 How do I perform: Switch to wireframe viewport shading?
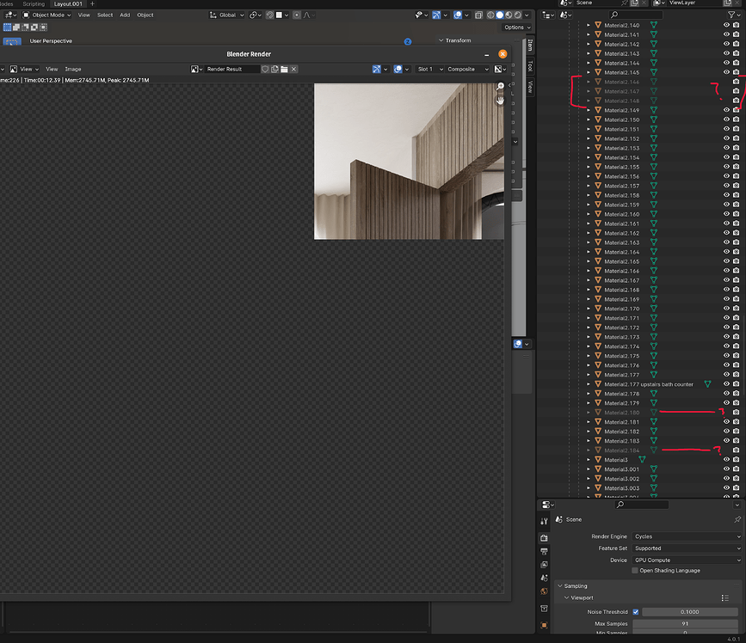point(490,15)
